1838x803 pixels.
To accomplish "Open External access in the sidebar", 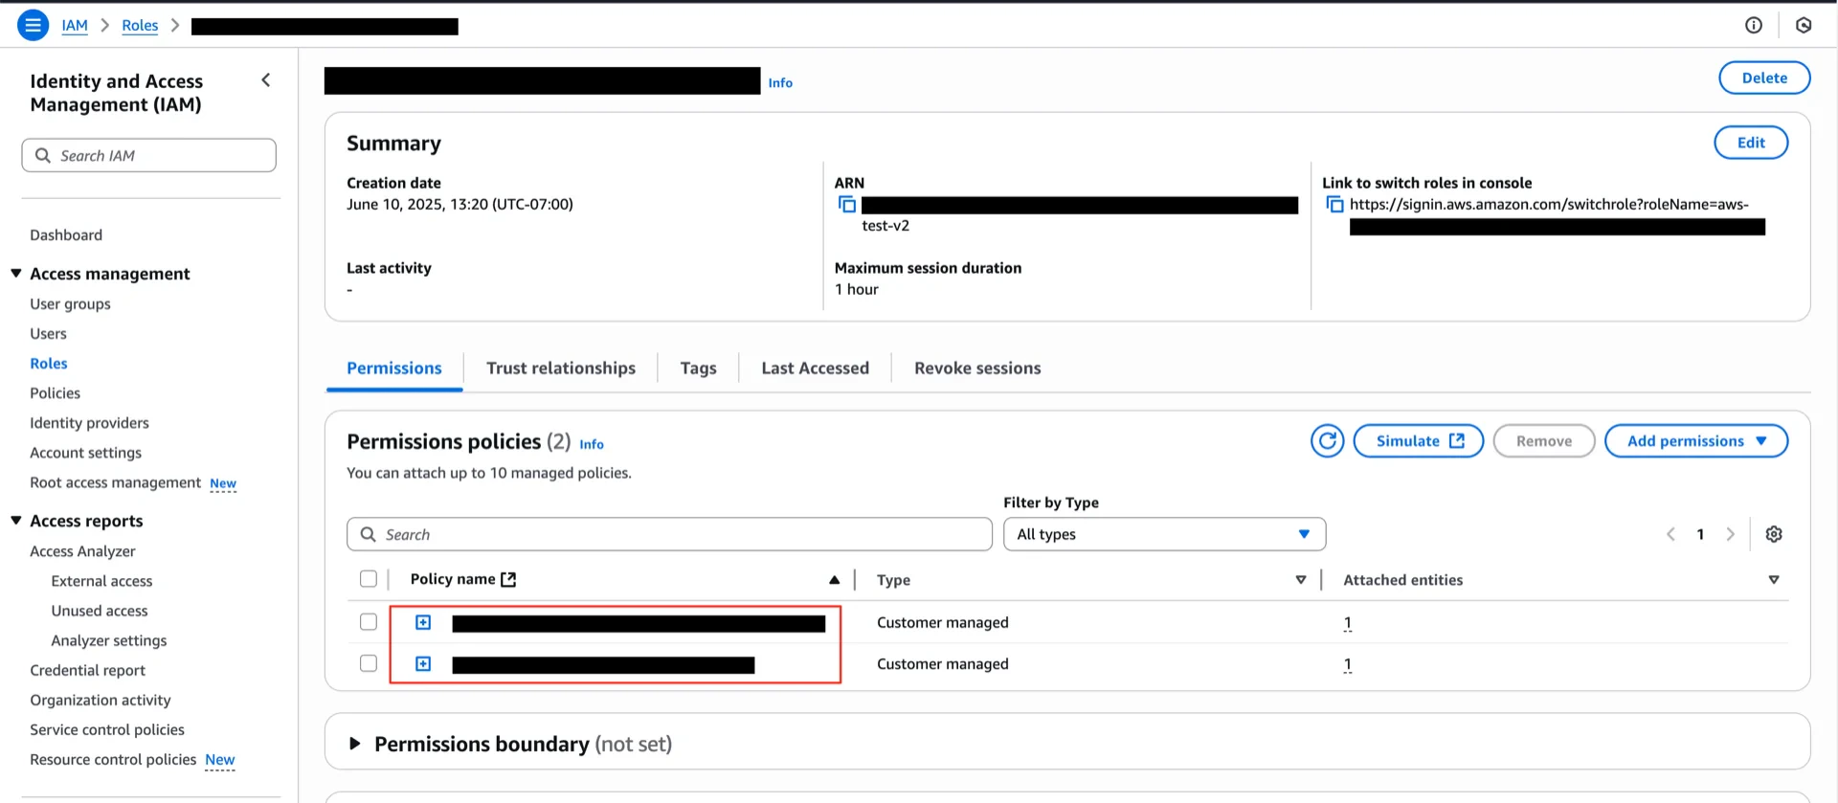I will click(x=101, y=581).
